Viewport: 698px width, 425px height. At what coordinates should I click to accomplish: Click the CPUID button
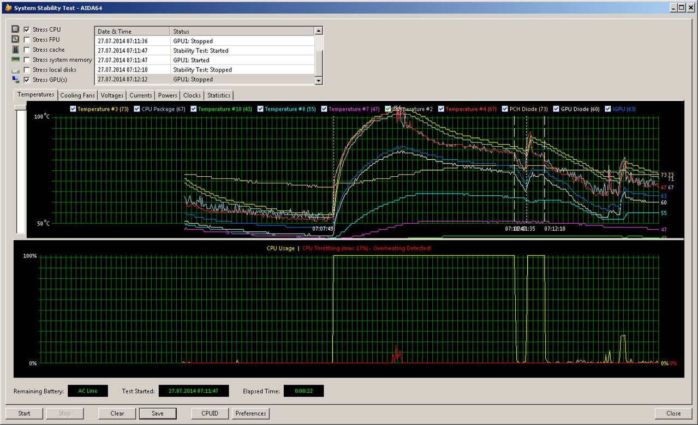coord(210,414)
